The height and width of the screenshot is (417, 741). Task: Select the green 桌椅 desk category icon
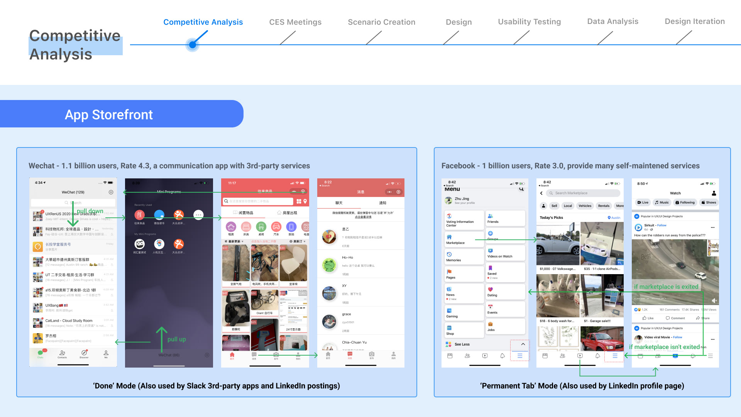click(261, 227)
